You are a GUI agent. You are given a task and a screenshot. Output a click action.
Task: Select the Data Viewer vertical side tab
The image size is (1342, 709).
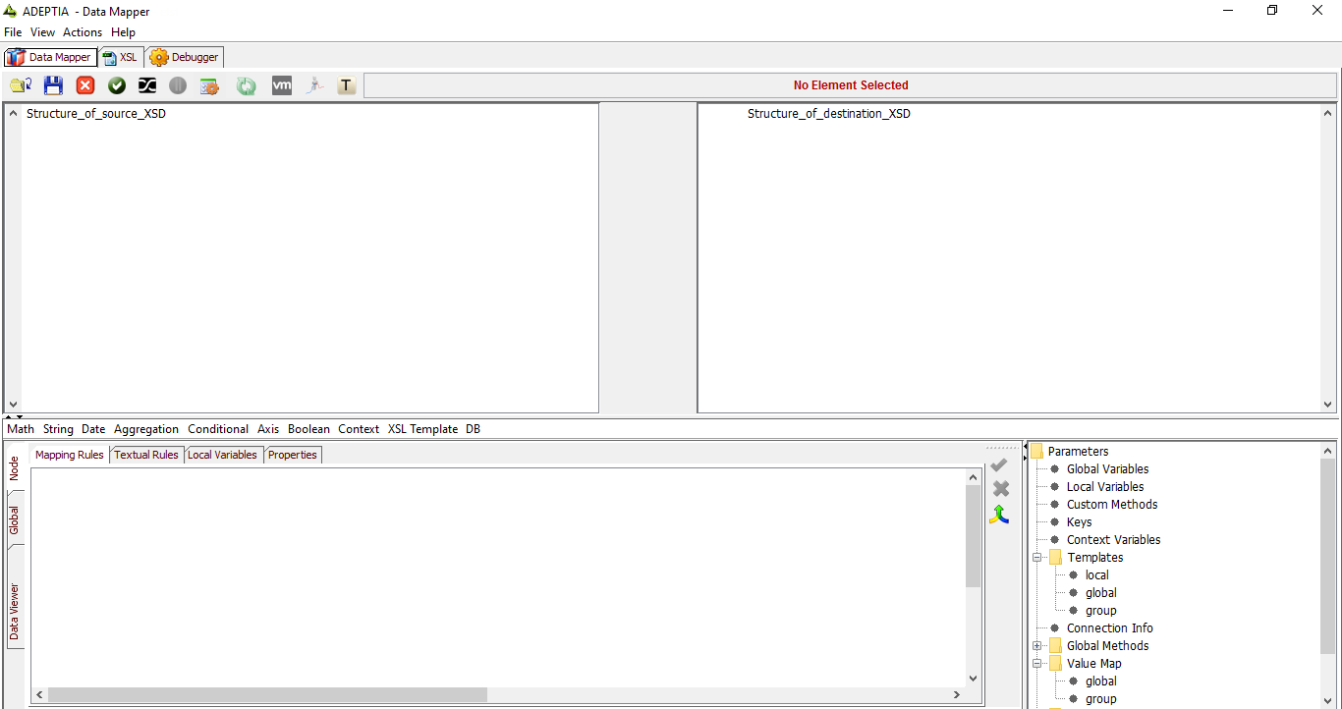point(15,611)
